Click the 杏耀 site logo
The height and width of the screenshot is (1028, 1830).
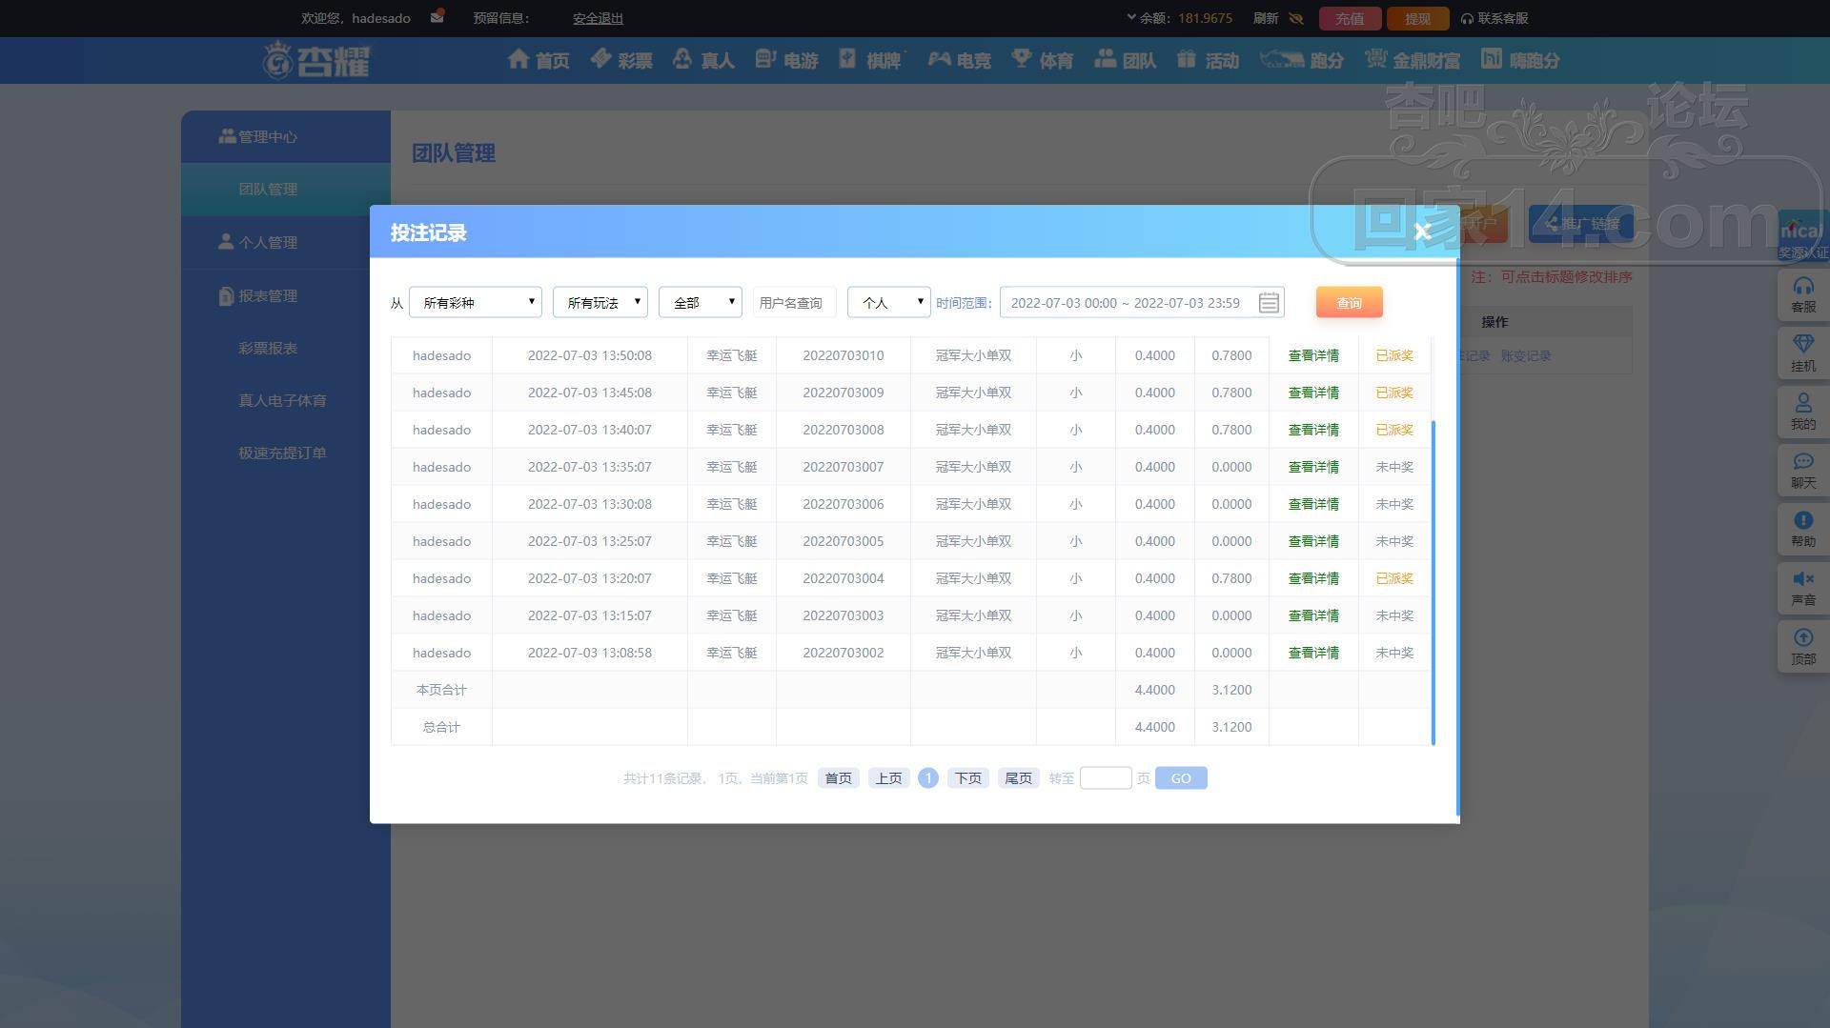pyautogui.click(x=316, y=60)
